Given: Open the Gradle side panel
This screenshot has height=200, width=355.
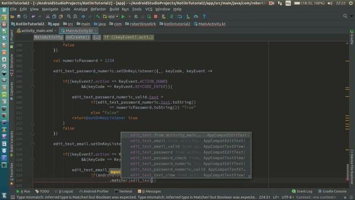Looking at the screenshot, I should pyautogui.click(x=352, y=37).
